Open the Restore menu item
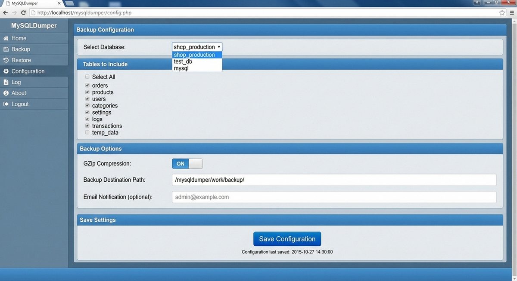 click(34, 60)
